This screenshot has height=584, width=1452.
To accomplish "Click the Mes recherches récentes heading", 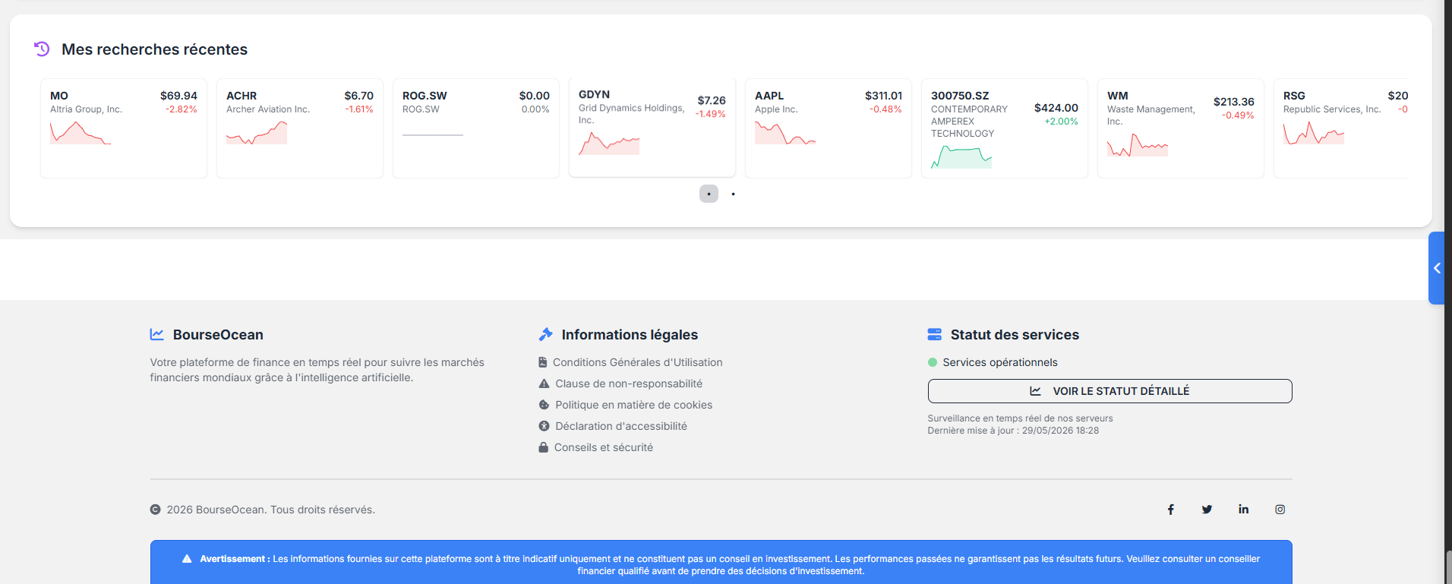I will pos(155,49).
